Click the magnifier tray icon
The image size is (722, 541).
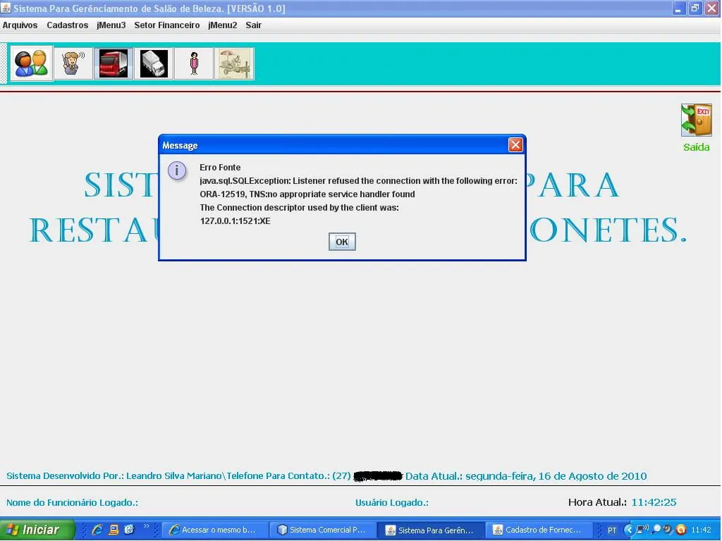tap(656, 530)
